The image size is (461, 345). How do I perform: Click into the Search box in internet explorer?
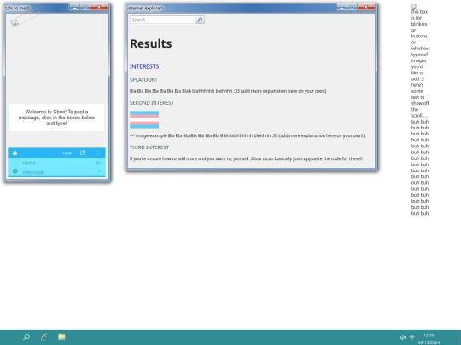(162, 20)
